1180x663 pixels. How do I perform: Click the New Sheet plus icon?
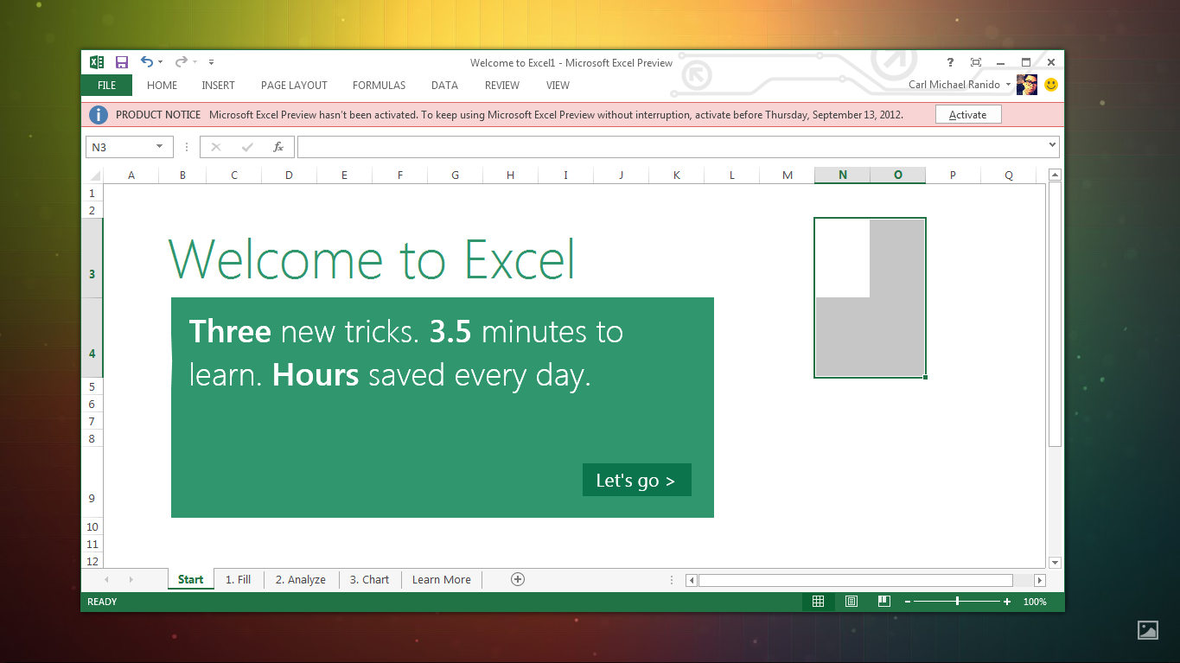click(x=518, y=579)
